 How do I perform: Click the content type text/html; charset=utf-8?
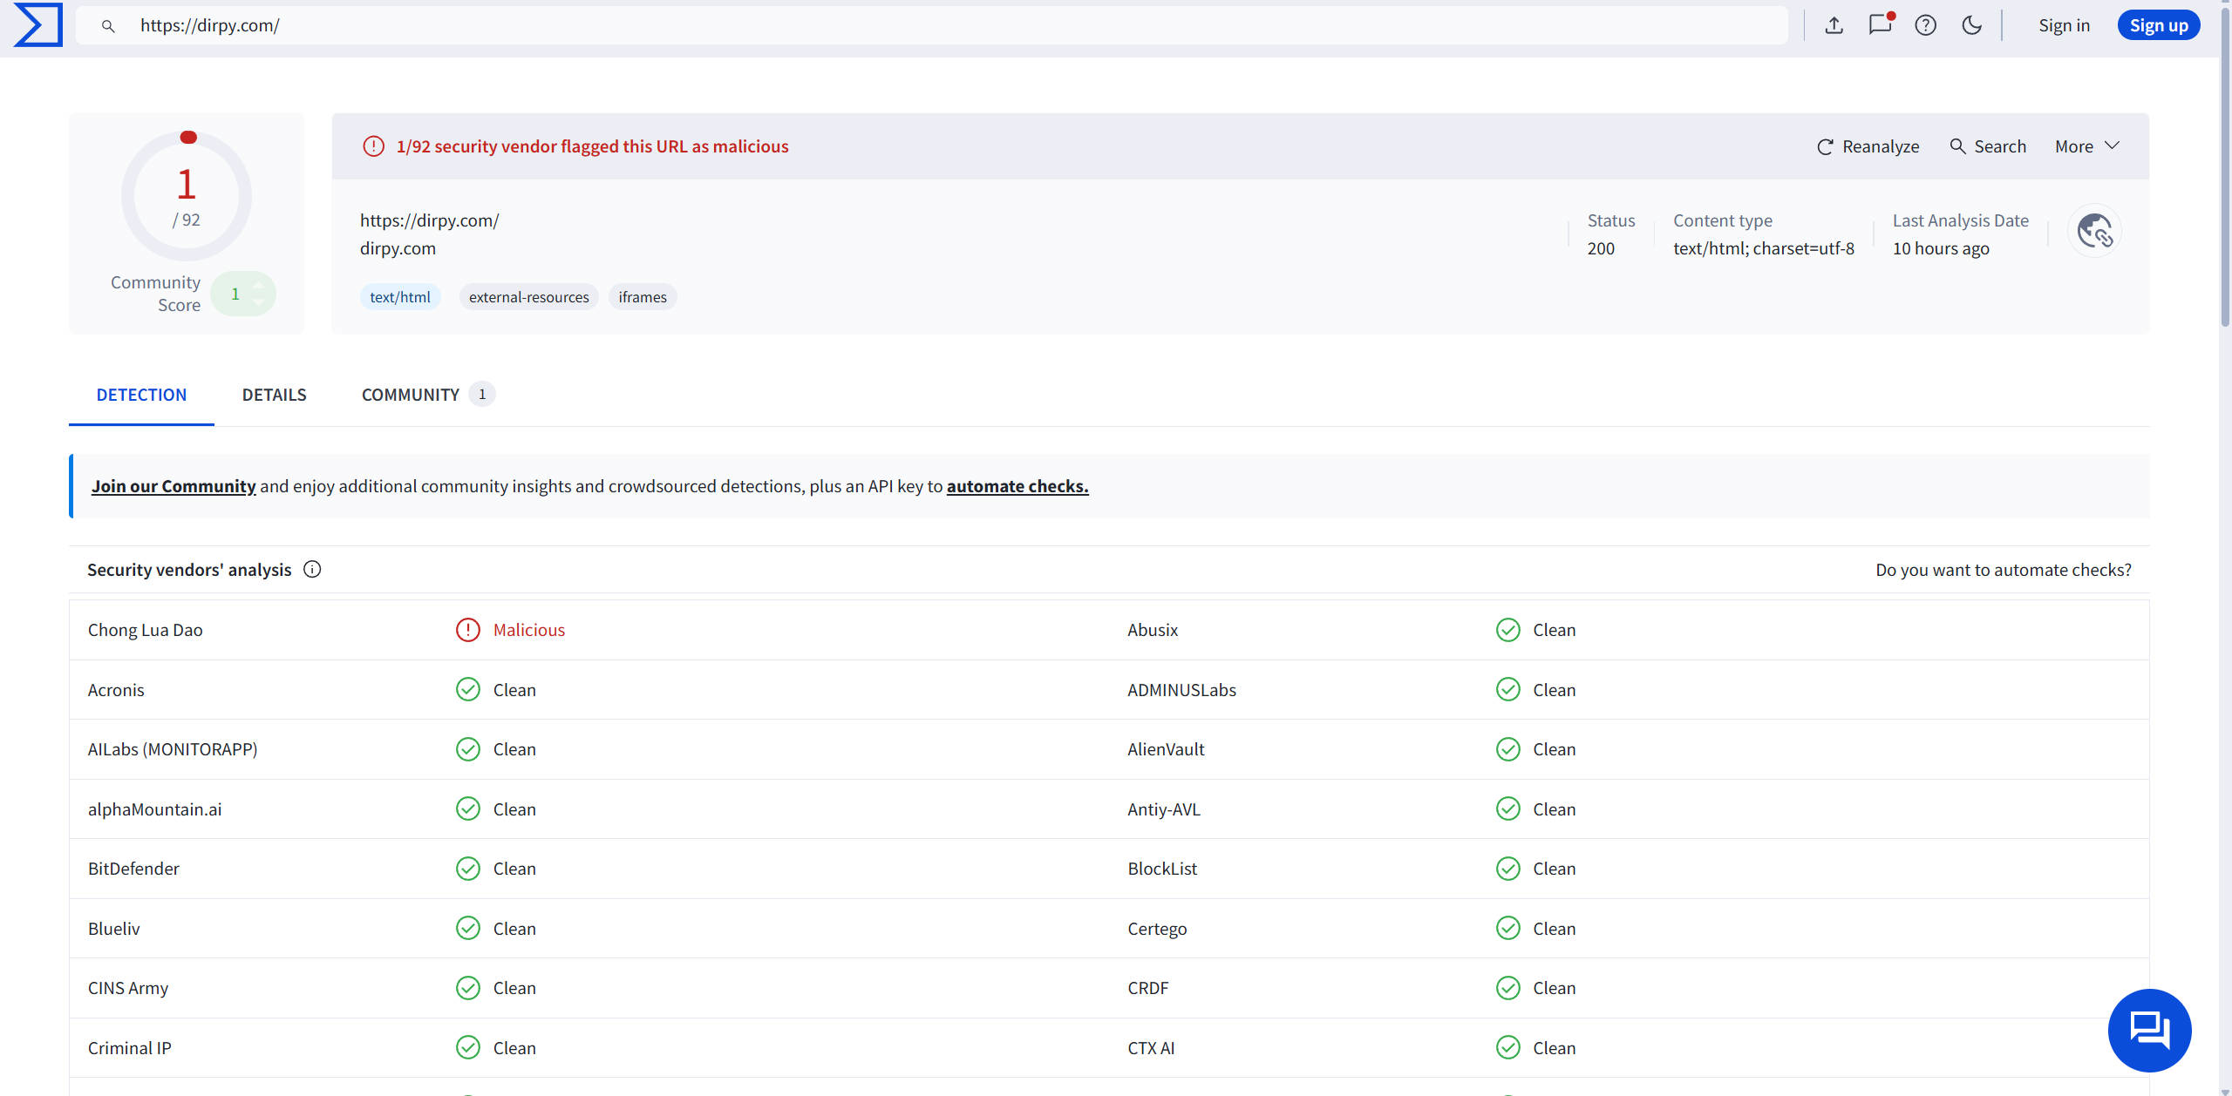(x=1764, y=248)
